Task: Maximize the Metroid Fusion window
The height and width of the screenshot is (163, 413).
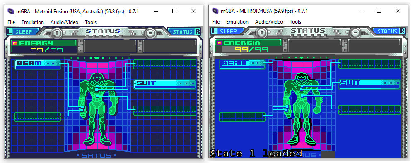Action: click(x=174, y=11)
